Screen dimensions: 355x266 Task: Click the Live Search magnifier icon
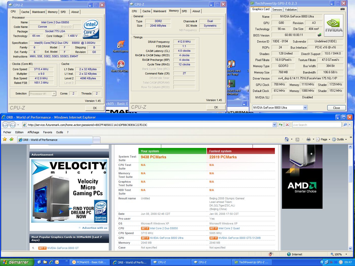(x=345, y=125)
